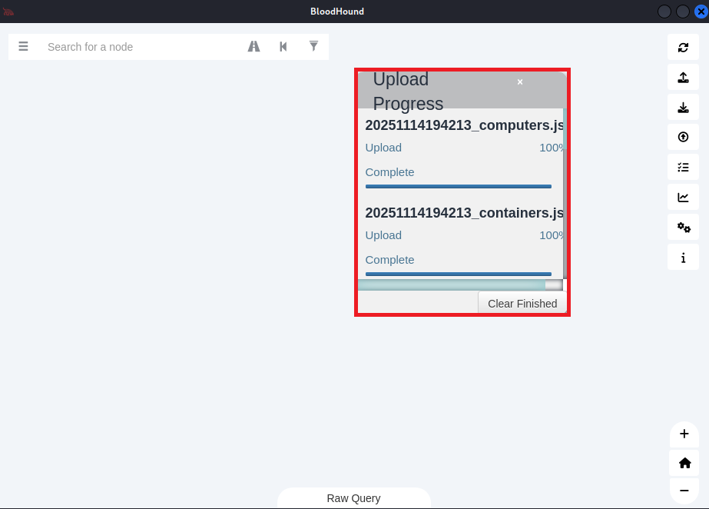Open the About info icon
The image size is (709, 509).
tap(683, 258)
